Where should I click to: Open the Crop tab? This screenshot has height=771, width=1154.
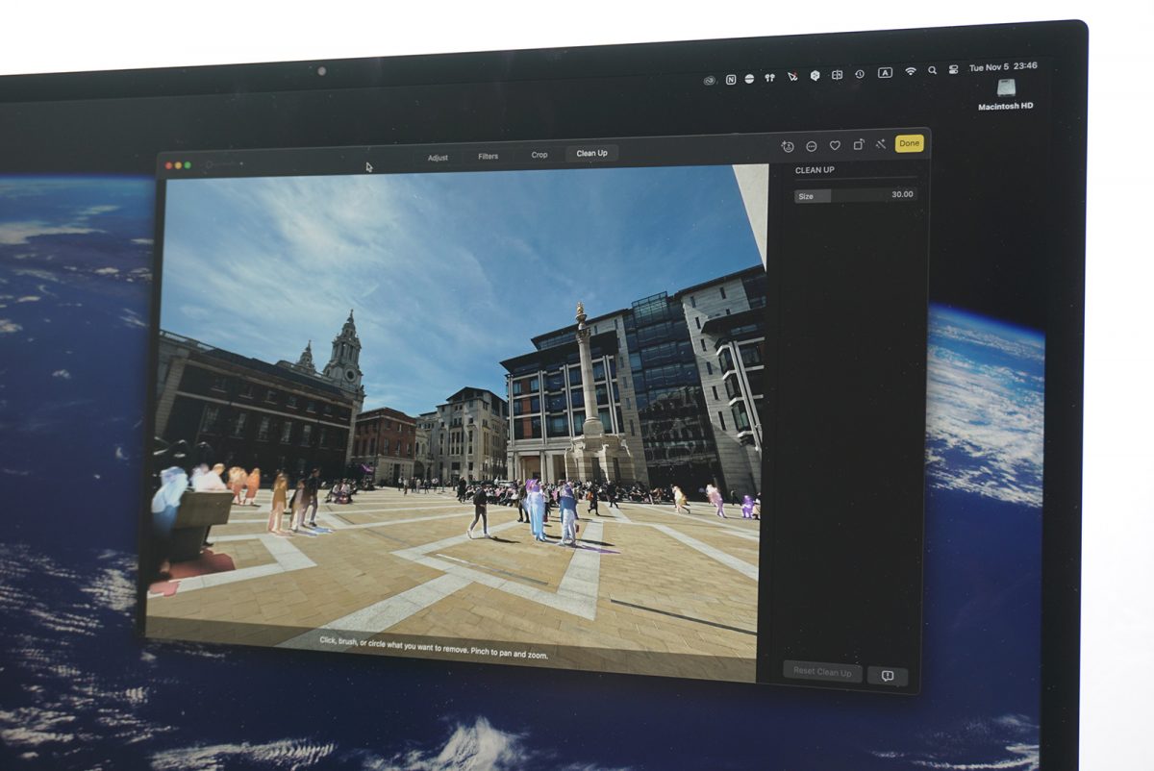(x=539, y=155)
